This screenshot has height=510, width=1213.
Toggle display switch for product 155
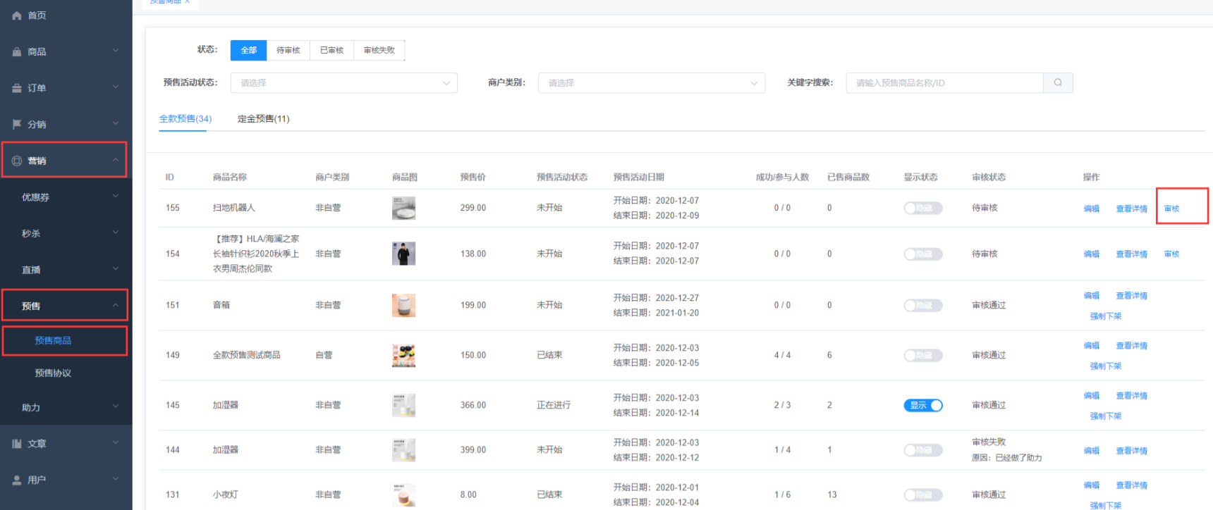pyautogui.click(x=923, y=209)
